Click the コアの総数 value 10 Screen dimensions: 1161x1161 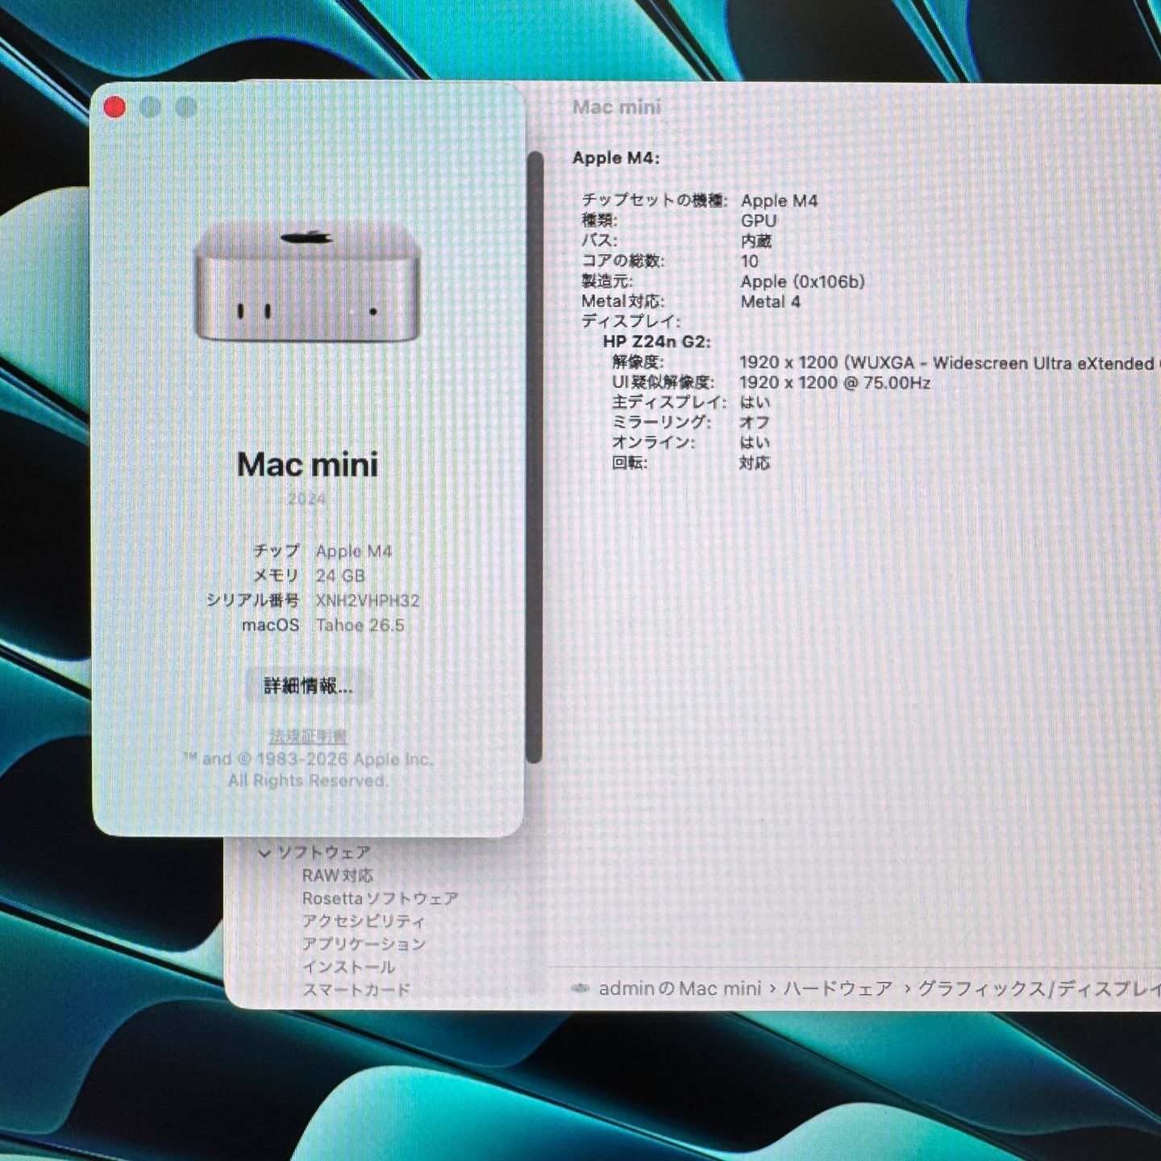point(750,261)
